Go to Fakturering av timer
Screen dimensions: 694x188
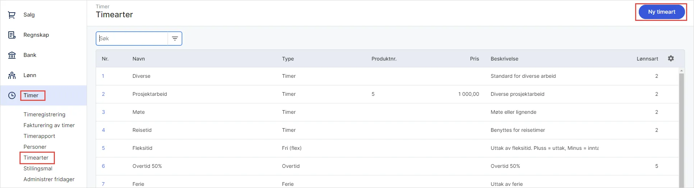coord(49,125)
